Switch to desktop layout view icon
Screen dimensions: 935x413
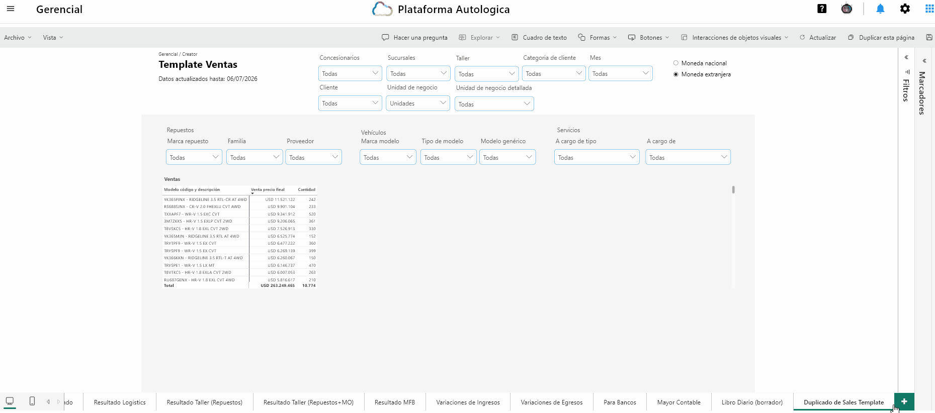tap(10, 401)
